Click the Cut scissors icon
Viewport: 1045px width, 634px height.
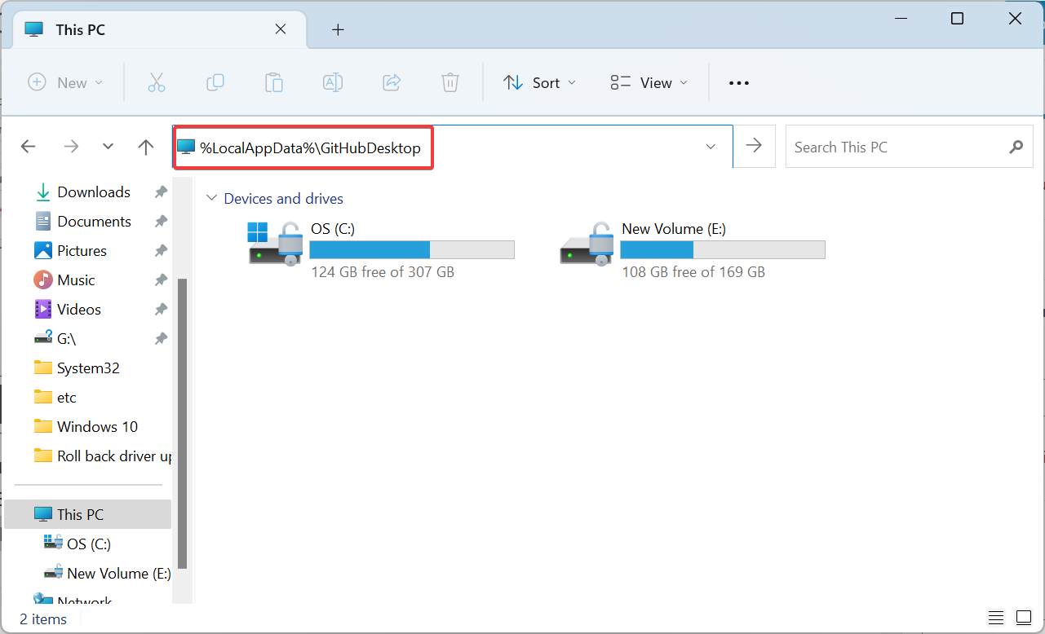[157, 82]
